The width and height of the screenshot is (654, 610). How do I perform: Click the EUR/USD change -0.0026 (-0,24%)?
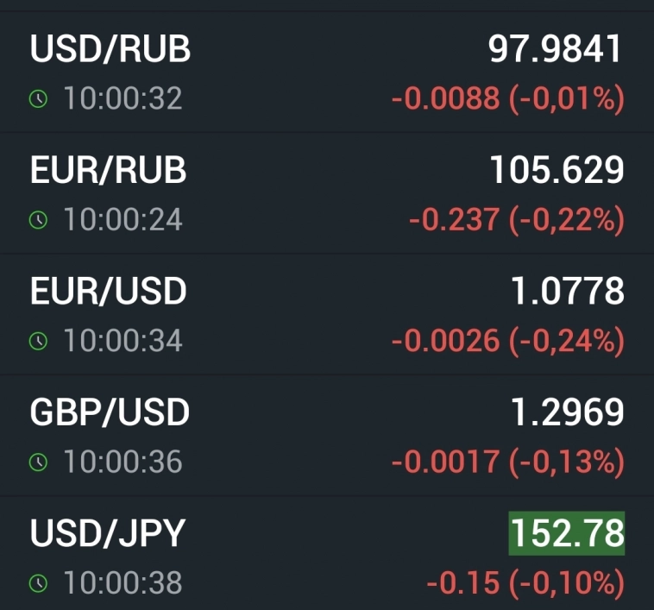click(507, 342)
